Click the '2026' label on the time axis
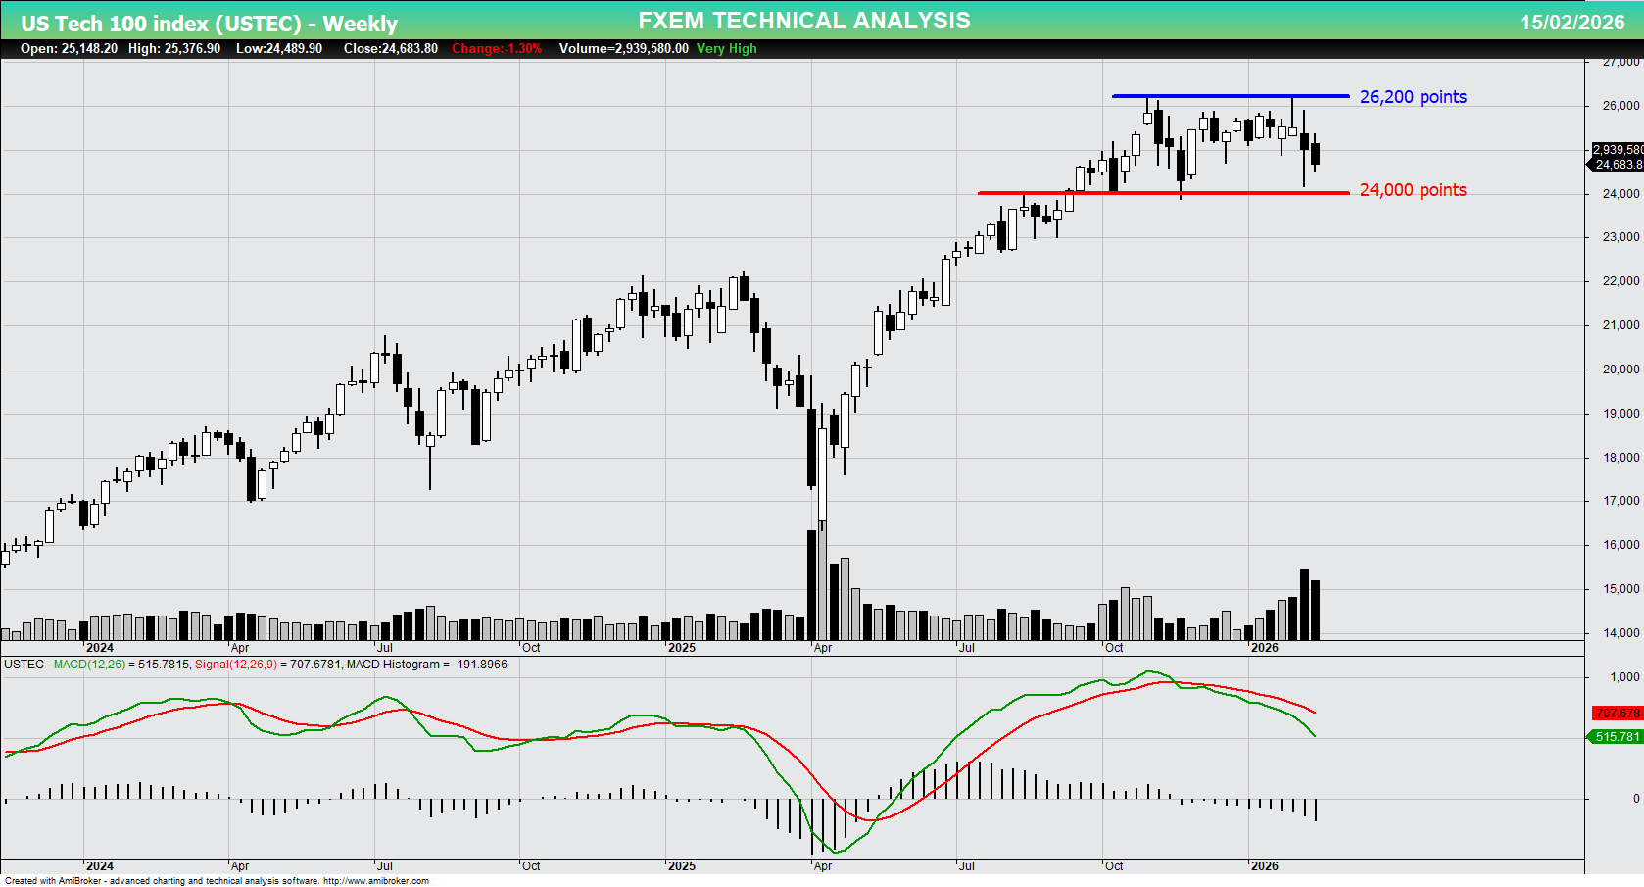This screenshot has width=1644, height=887. pos(1266,648)
